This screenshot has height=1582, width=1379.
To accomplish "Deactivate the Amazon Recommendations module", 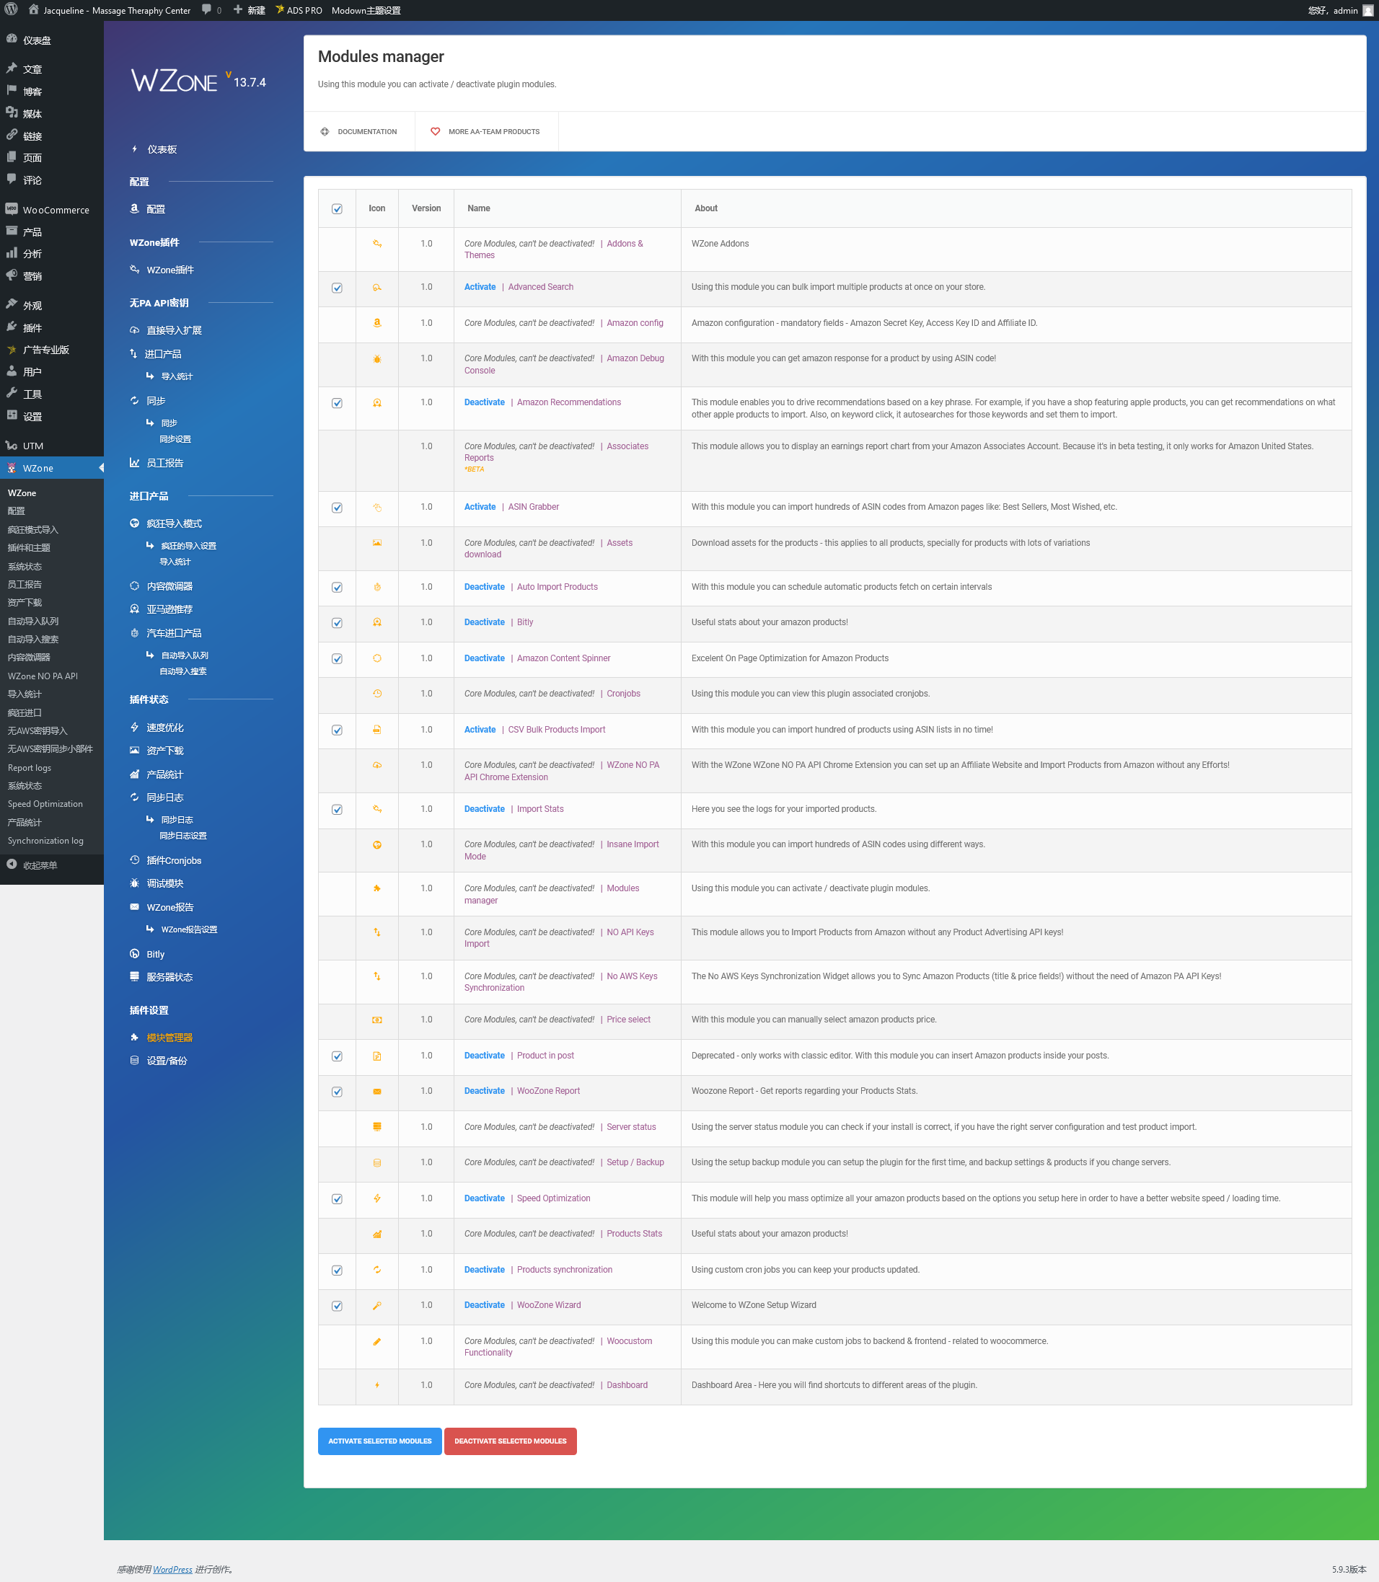I will pos(484,402).
